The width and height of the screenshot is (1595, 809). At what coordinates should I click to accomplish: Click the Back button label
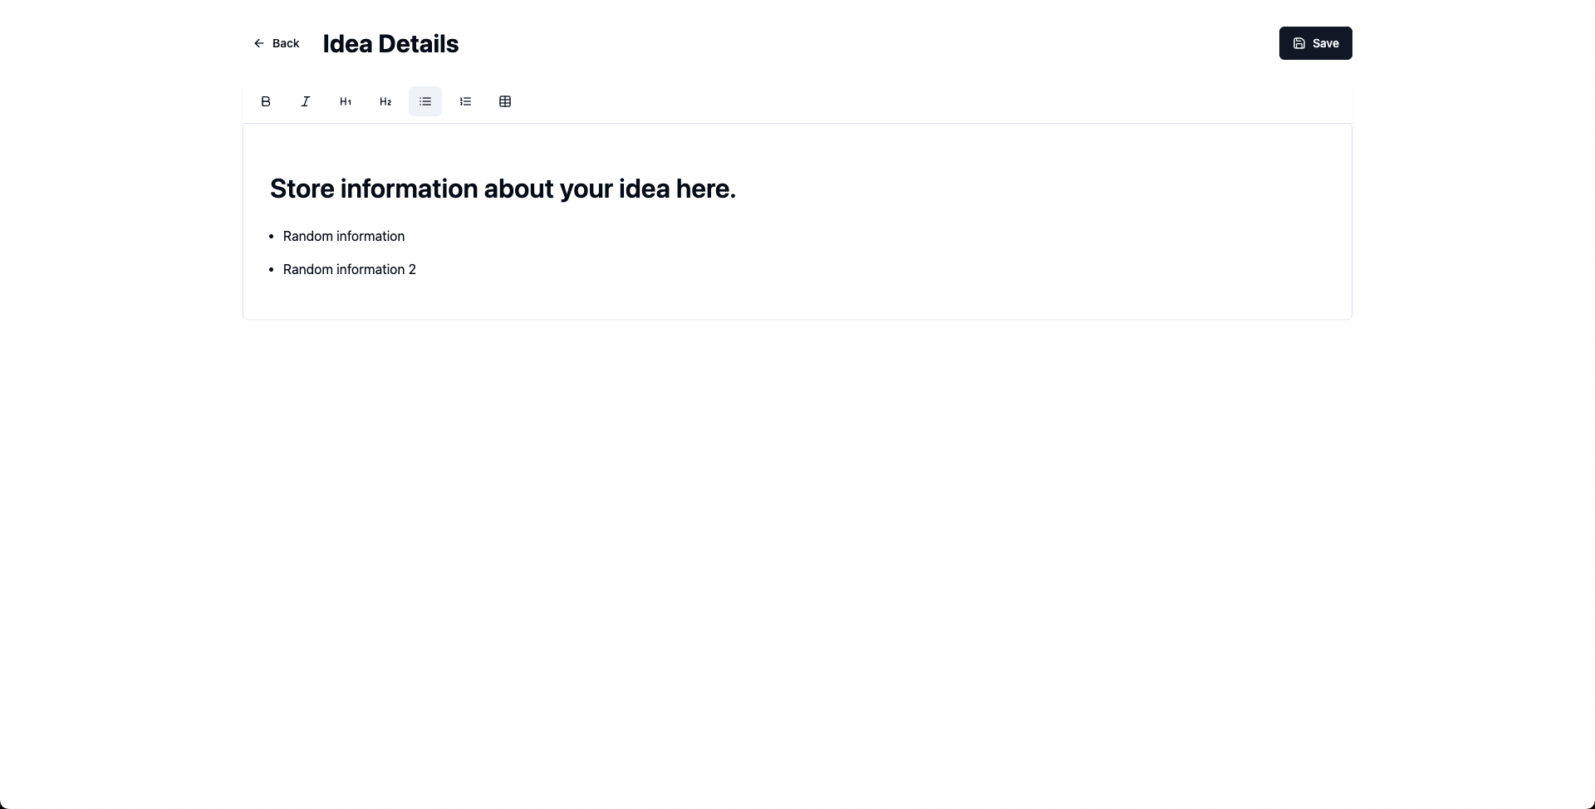[x=286, y=43]
